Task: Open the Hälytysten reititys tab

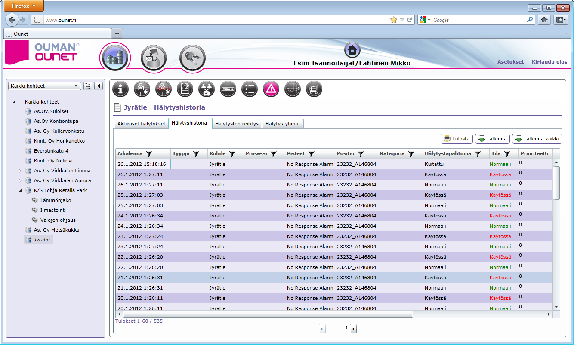Action: coord(237,124)
